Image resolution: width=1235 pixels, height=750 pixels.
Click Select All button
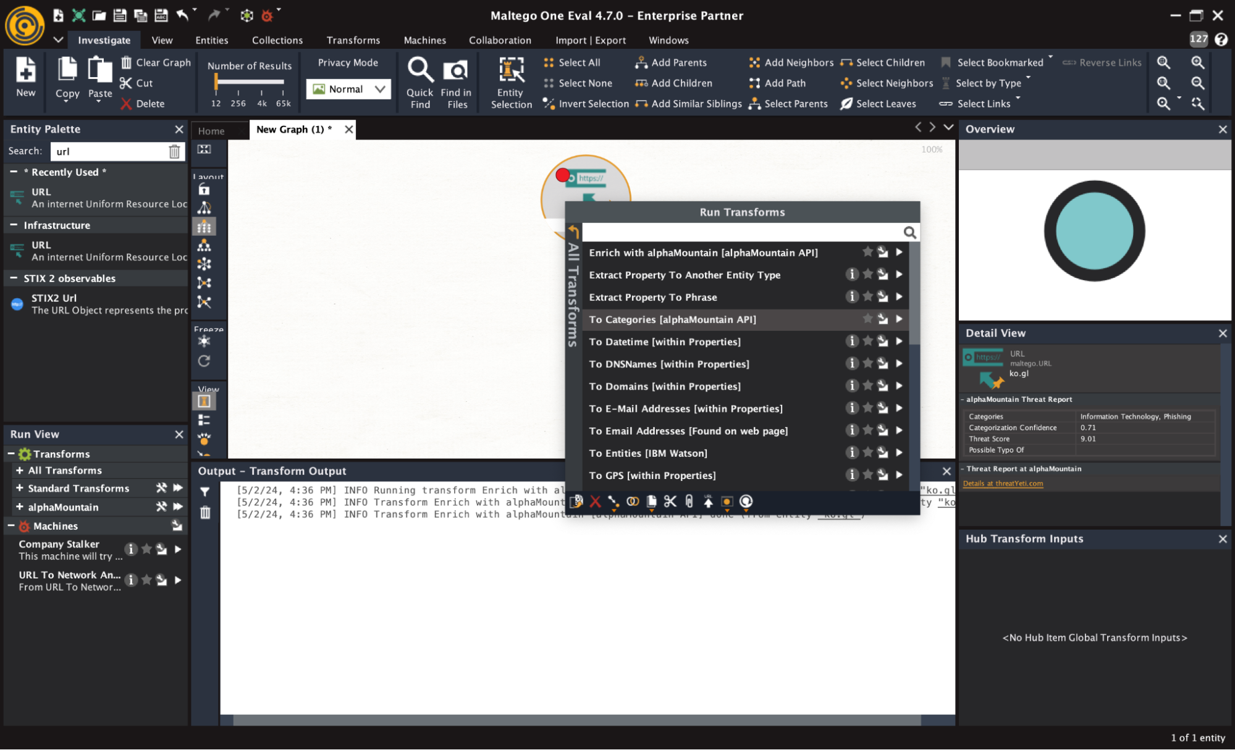(x=572, y=62)
